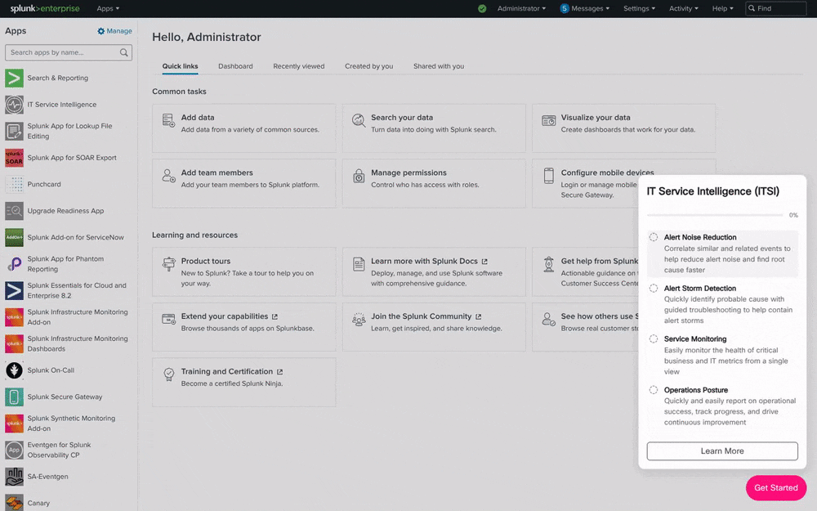Click the Find search field

tap(773, 8)
